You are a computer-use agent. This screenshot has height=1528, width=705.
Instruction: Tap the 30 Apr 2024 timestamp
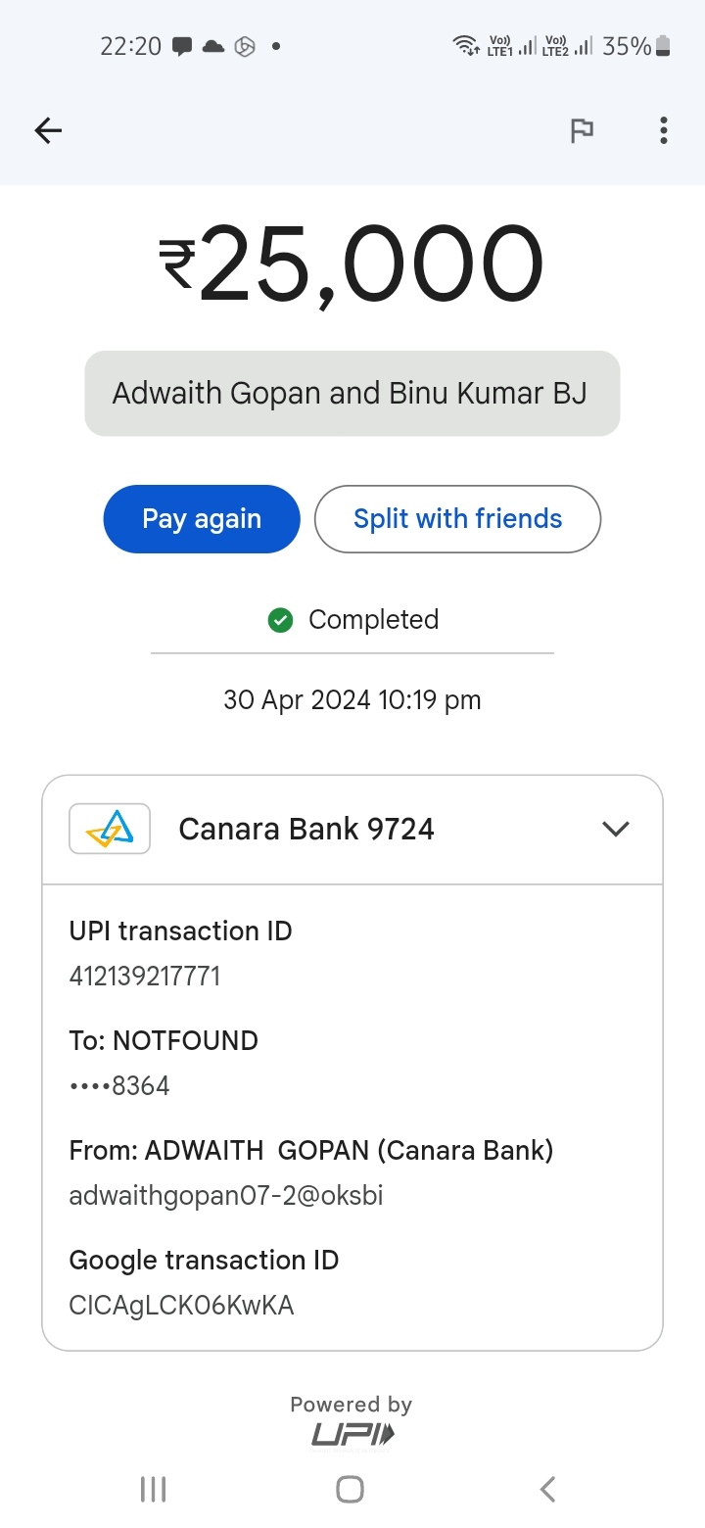352,700
